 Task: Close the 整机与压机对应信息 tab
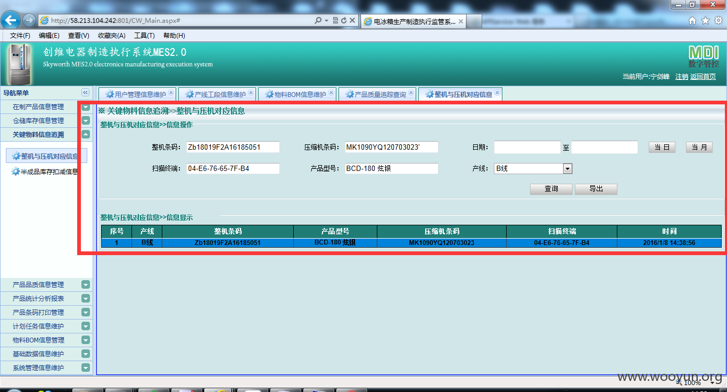click(497, 93)
